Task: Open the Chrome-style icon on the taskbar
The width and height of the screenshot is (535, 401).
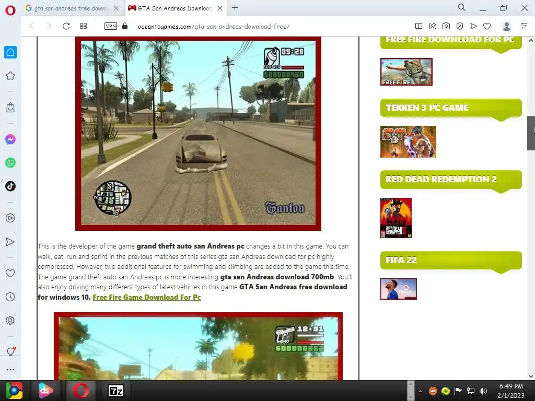Action: 14,391
